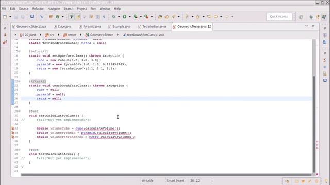This screenshot has width=330, height=185.
Task: Click the New file wizard icon
Action: tap(5, 17)
